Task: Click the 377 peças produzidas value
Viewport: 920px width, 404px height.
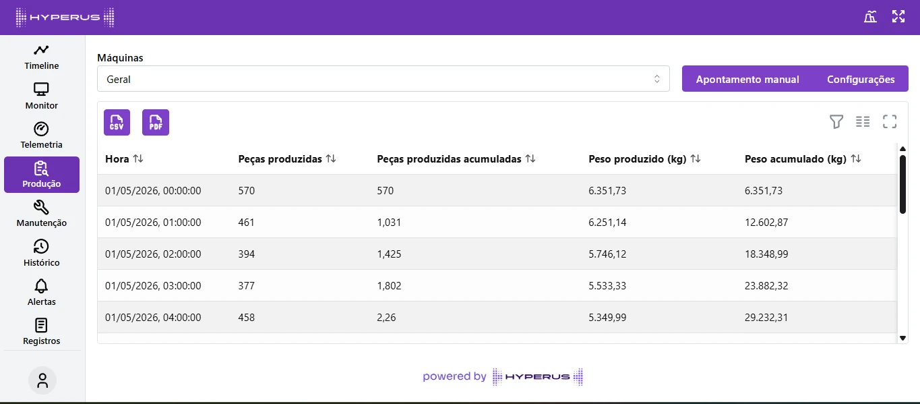Action: pyautogui.click(x=247, y=286)
